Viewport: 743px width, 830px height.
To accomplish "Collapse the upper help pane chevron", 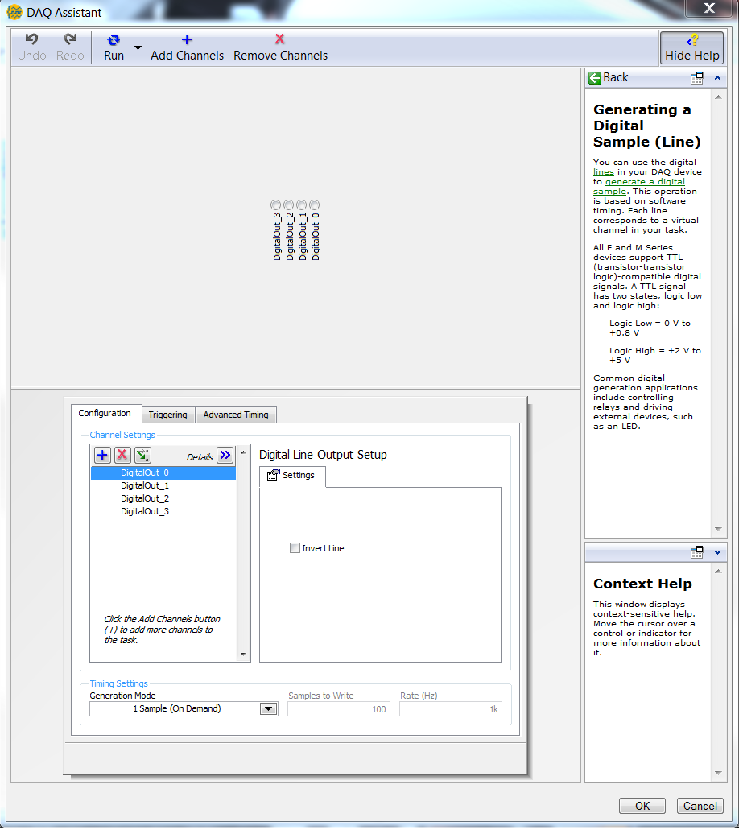I will 717,78.
